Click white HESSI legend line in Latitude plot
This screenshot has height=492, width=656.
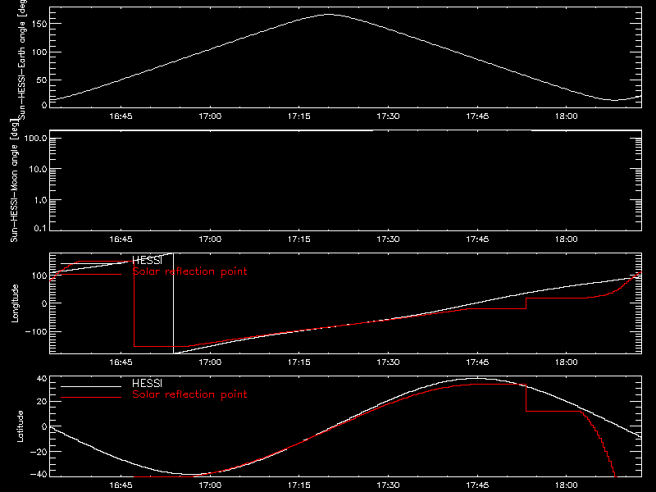pyautogui.click(x=91, y=386)
